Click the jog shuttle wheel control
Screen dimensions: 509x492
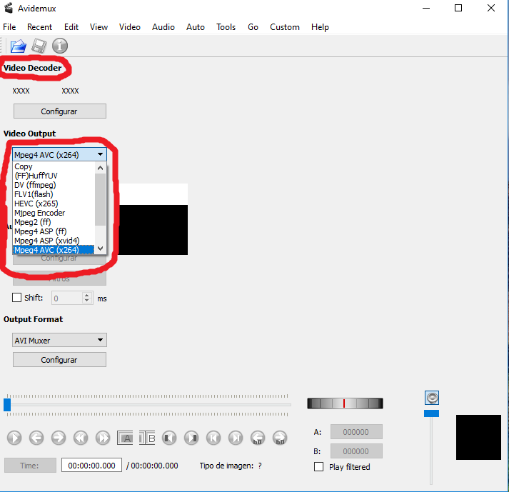(345, 403)
